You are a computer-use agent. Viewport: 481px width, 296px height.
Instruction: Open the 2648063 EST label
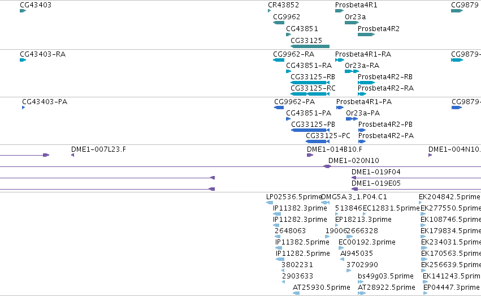(x=290, y=231)
